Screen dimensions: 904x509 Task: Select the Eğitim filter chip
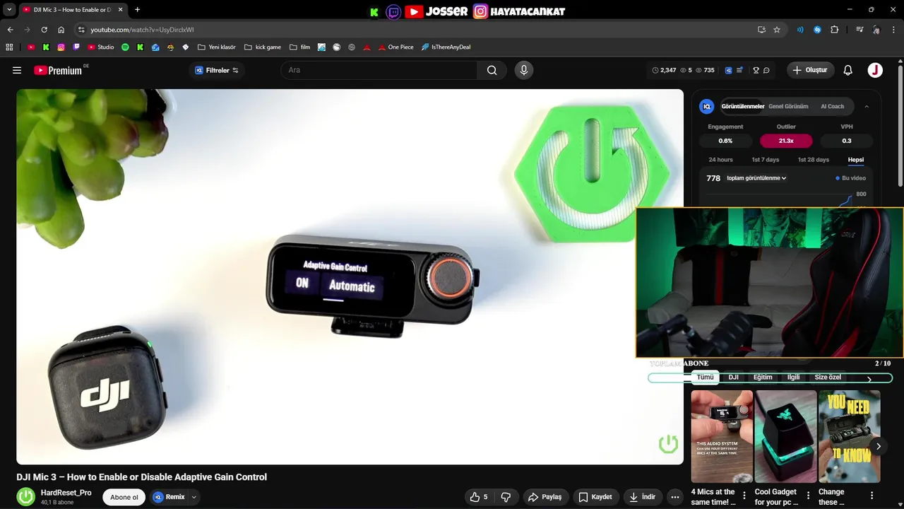[763, 378]
